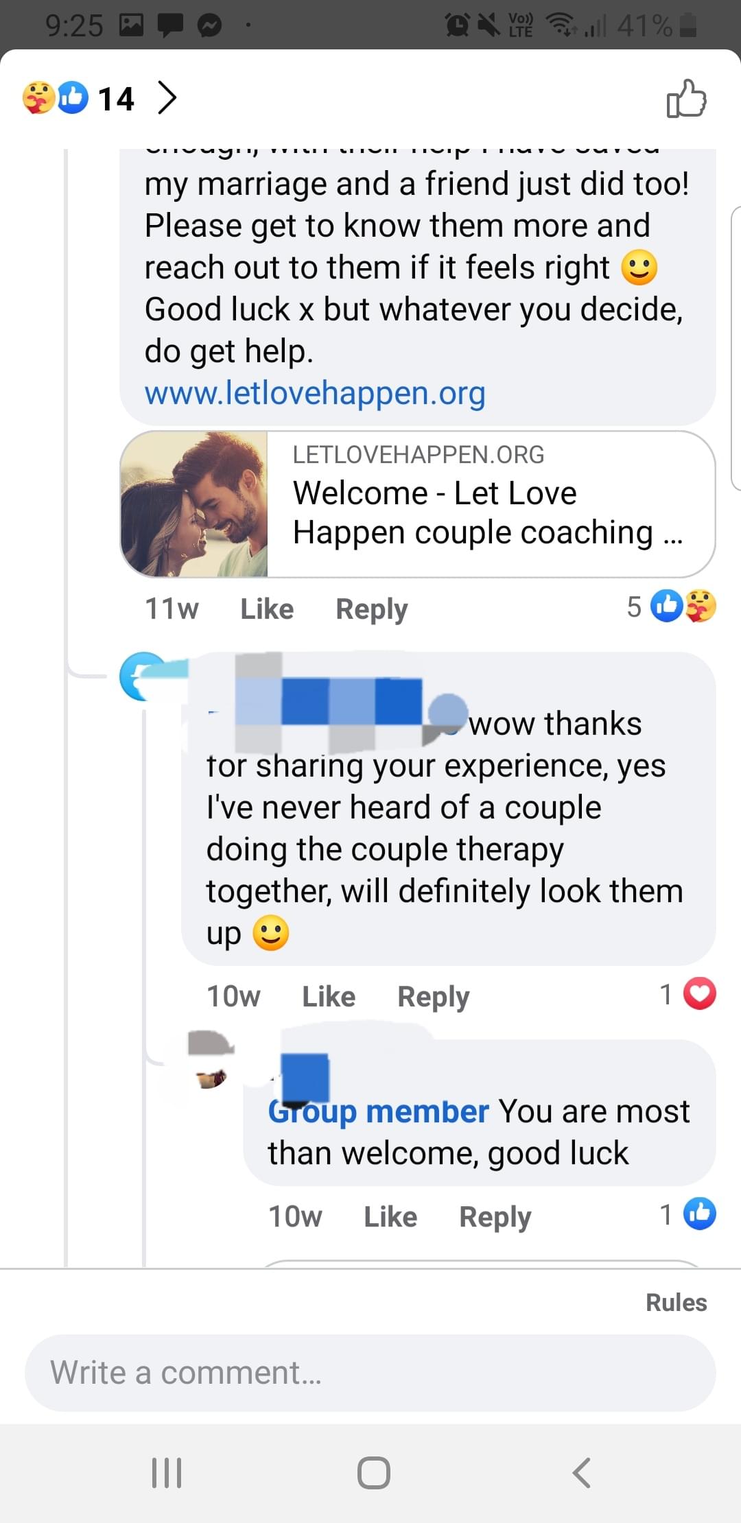Reply to the 11w comment
Viewport: 741px width, 1523px height.
click(x=371, y=609)
